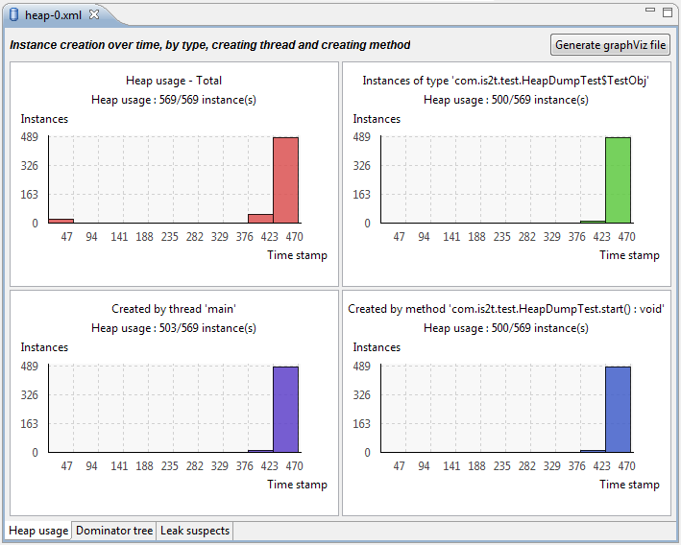Click the blue bar in HeapDumpTest.start() chart
Image resolution: width=681 pixels, height=545 pixels.
click(618, 410)
